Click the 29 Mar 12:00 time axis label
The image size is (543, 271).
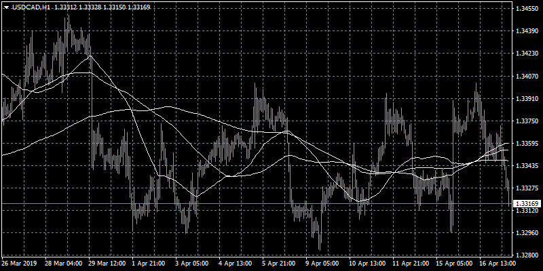107,264
